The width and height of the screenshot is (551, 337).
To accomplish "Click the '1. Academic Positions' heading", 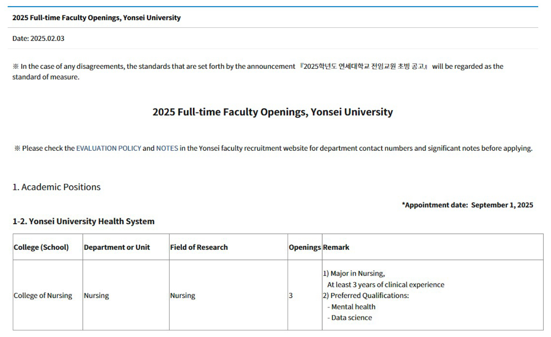I will coord(56,187).
